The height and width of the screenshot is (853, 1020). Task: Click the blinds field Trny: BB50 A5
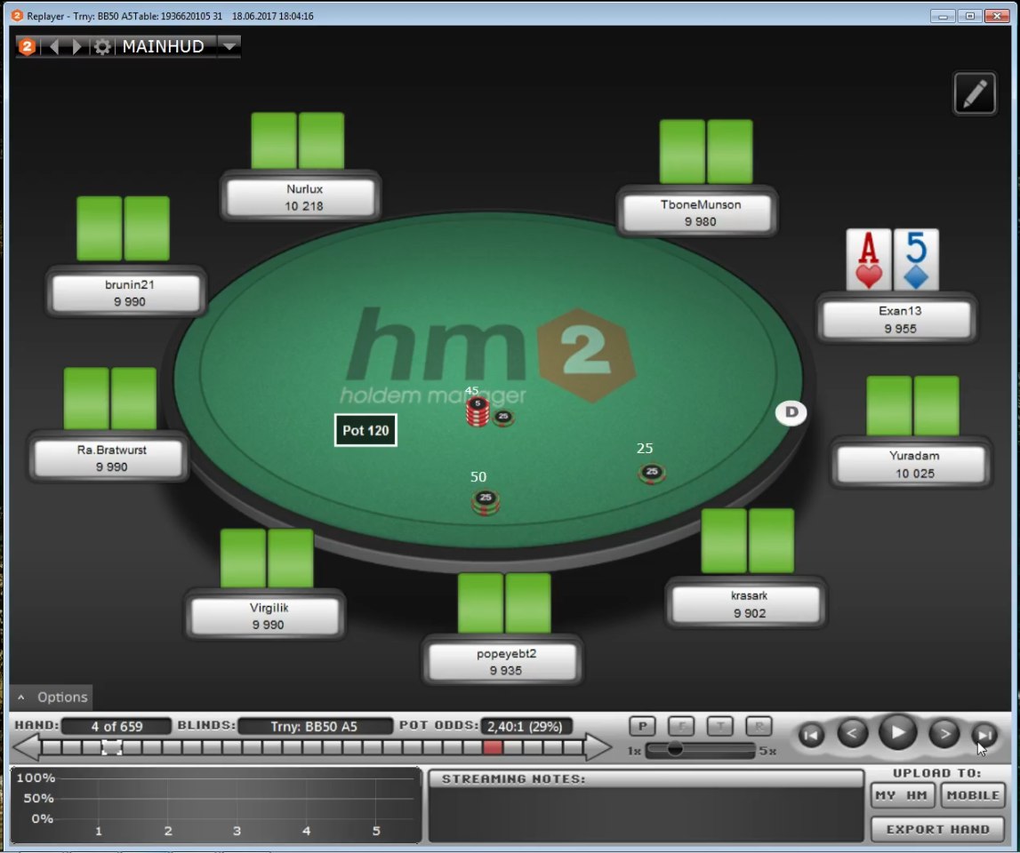point(315,726)
